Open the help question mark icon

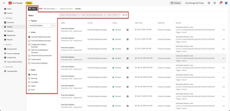point(215,3)
